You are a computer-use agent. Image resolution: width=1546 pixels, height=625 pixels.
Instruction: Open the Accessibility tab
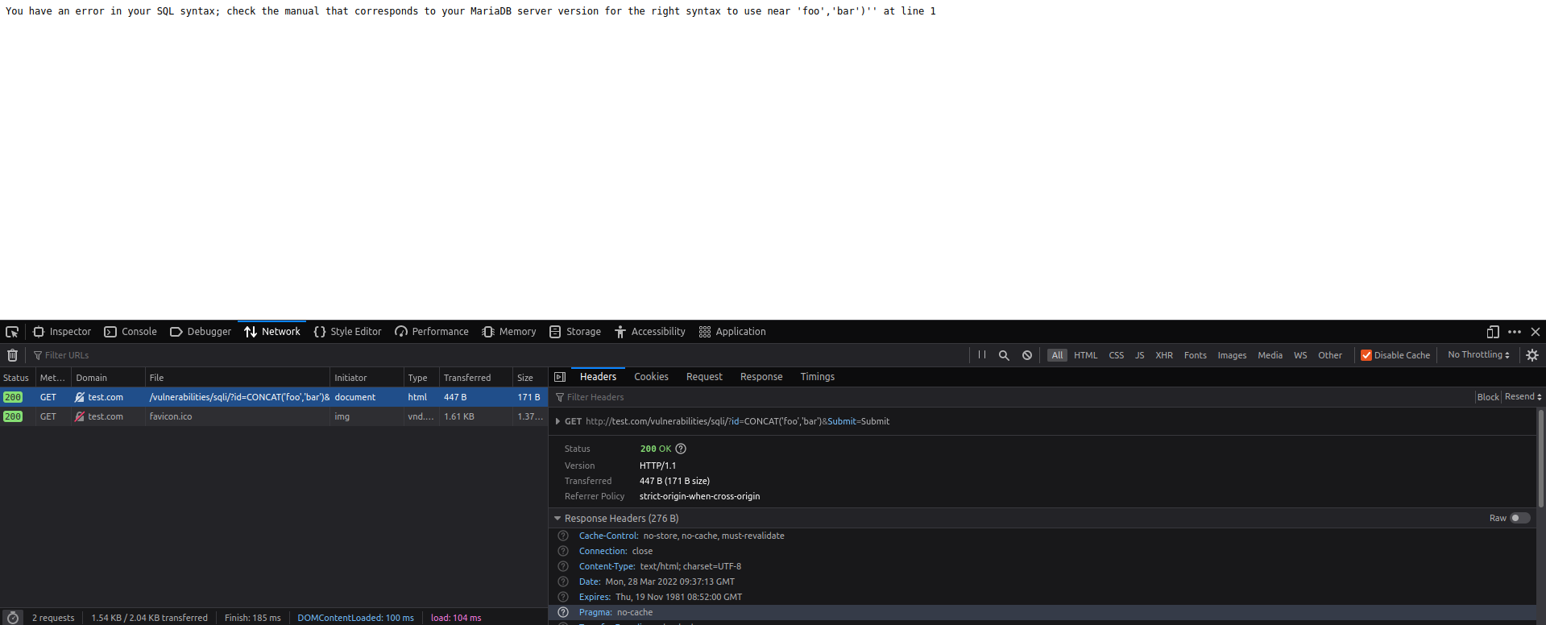click(x=650, y=332)
